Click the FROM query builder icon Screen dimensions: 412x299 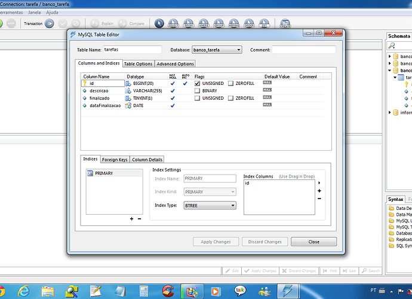click(x=189, y=23)
